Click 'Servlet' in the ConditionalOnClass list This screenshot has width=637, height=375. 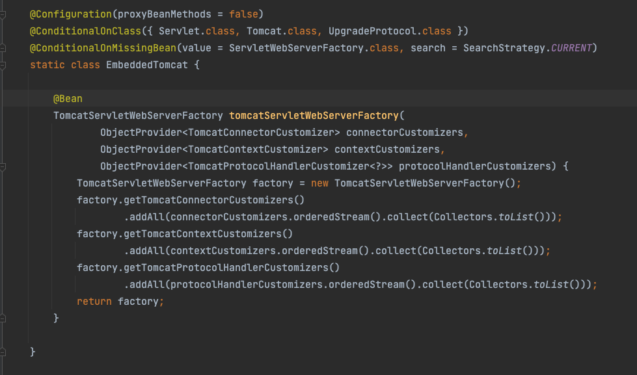(x=179, y=31)
